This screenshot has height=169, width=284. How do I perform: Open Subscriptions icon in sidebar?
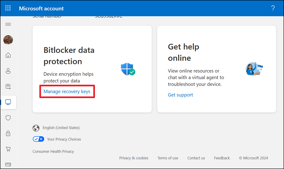click(x=8, y=86)
